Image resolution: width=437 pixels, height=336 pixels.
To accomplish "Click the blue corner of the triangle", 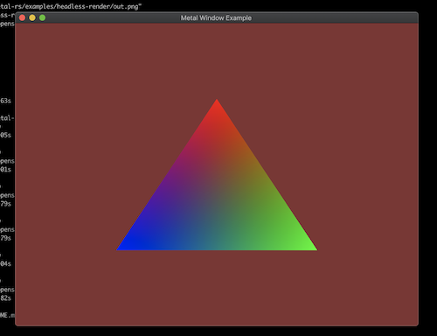I will pyautogui.click(x=125, y=246).
